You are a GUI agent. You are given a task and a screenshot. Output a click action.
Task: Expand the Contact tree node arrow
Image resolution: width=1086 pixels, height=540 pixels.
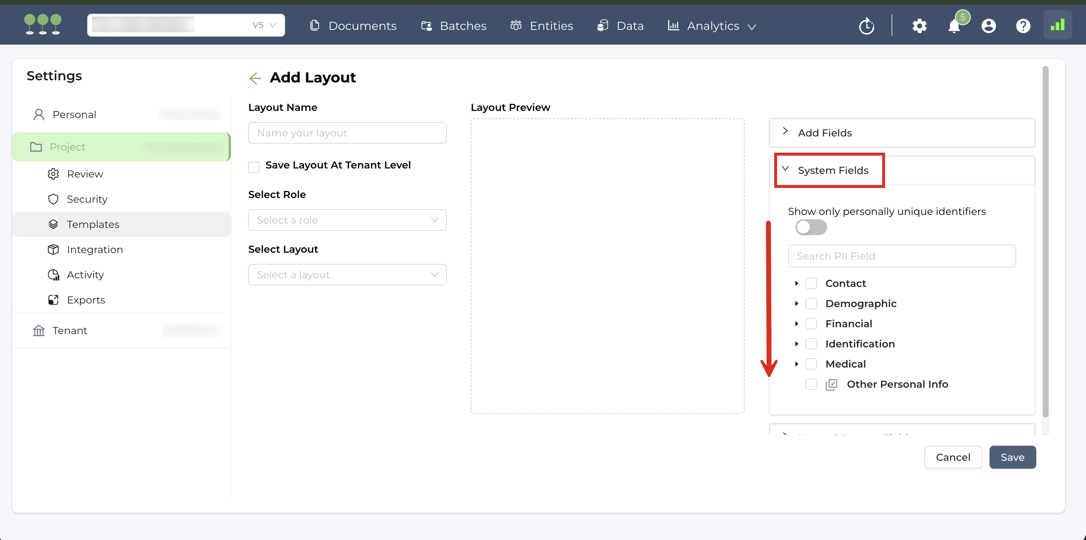click(x=796, y=283)
